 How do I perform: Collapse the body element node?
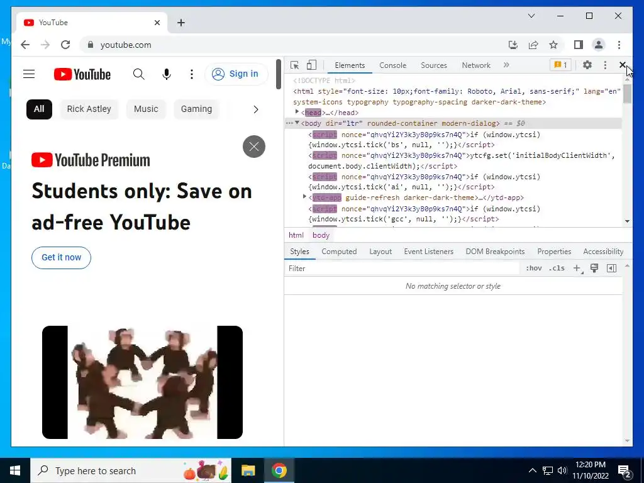297,123
